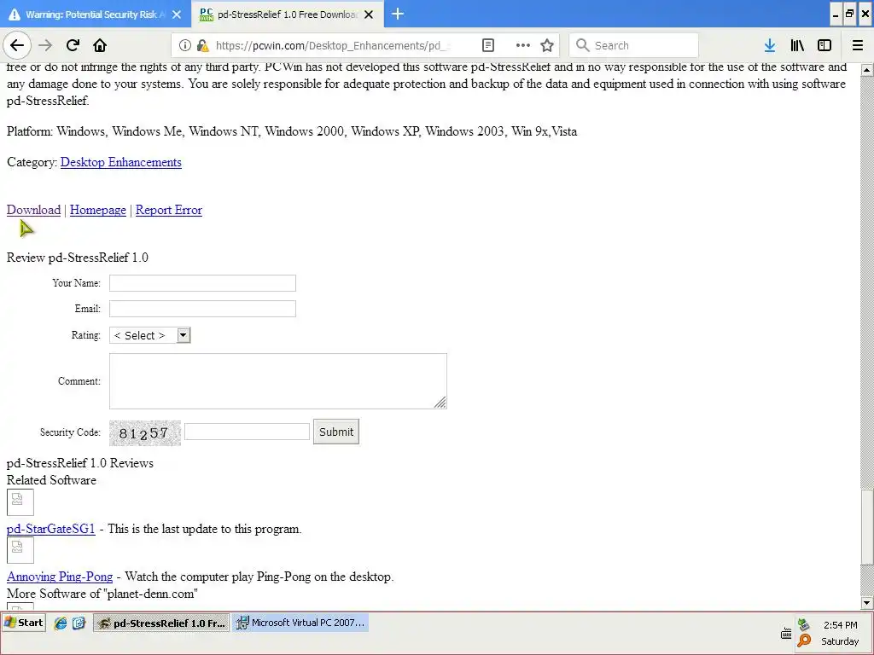Open the Report Error link
This screenshot has width=874, height=655.
tap(169, 210)
